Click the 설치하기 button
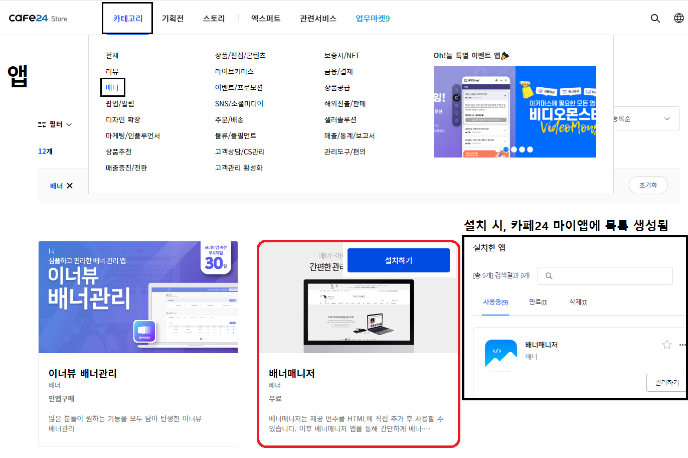 399,260
